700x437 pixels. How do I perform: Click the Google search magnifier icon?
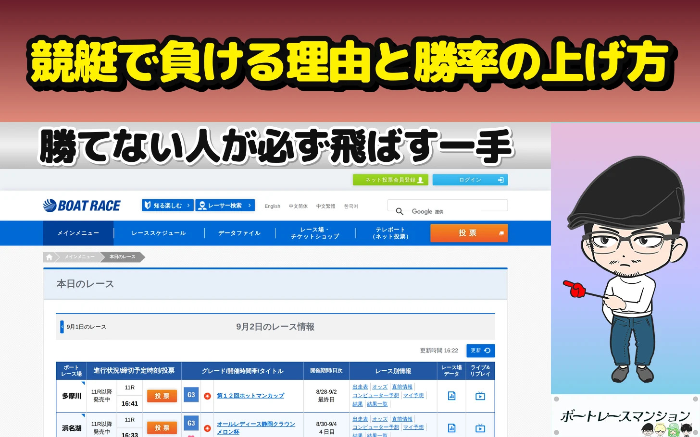tap(399, 211)
